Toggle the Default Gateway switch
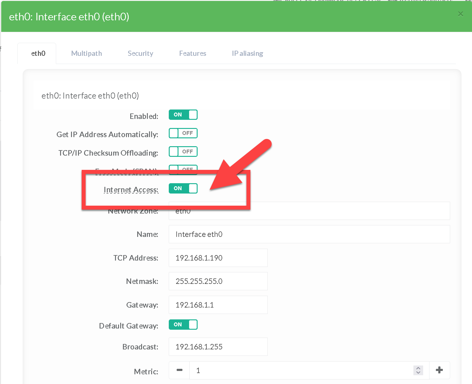This screenshot has width=472, height=384. [183, 325]
